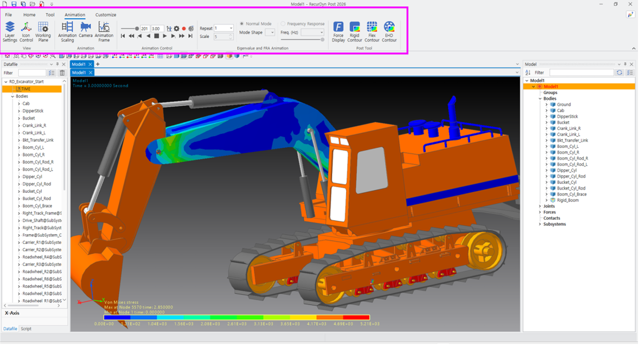Click the red animation record button
The width and height of the screenshot is (639, 345).
coord(184,29)
